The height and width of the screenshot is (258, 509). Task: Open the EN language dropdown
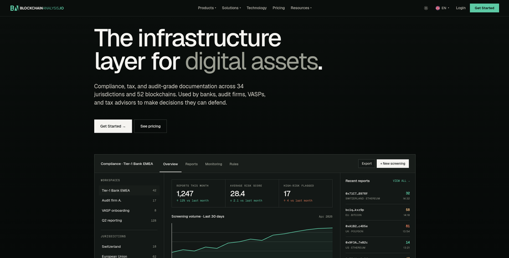(442, 8)
